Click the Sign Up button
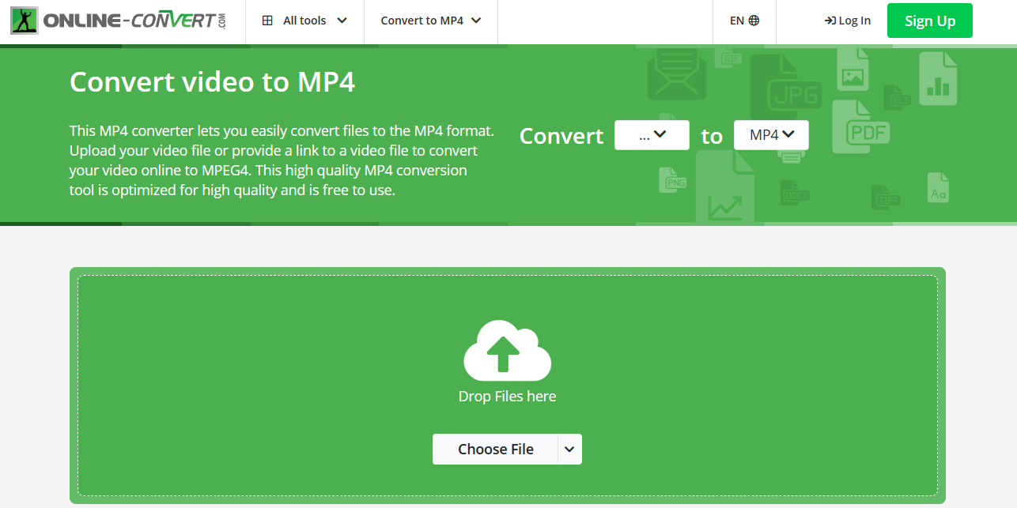Image resolution: width=1017 pixels, height=508 pixels. [x=930, y=21]
